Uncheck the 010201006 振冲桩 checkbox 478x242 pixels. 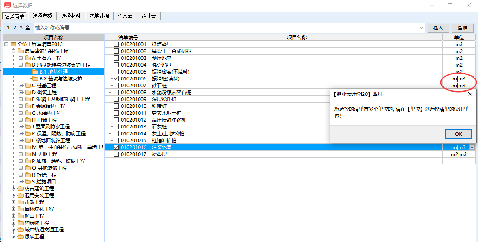pyautogui.click(x=116, y=79)
